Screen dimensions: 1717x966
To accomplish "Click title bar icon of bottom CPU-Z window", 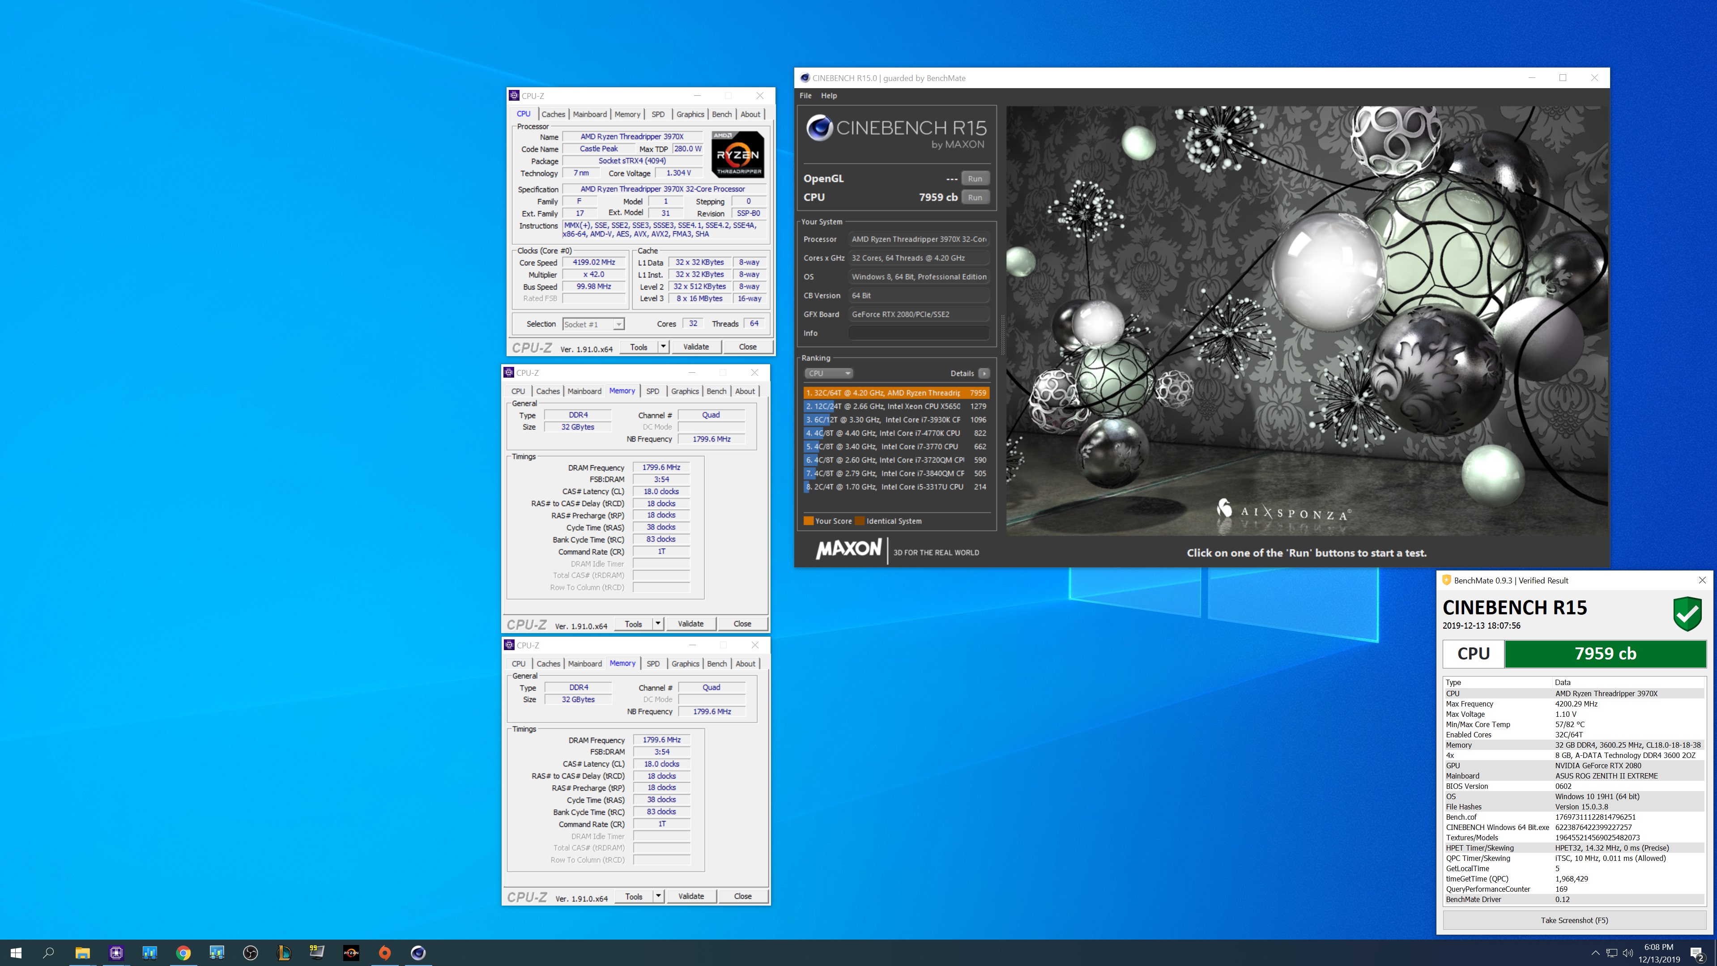I will click(509, 645).
